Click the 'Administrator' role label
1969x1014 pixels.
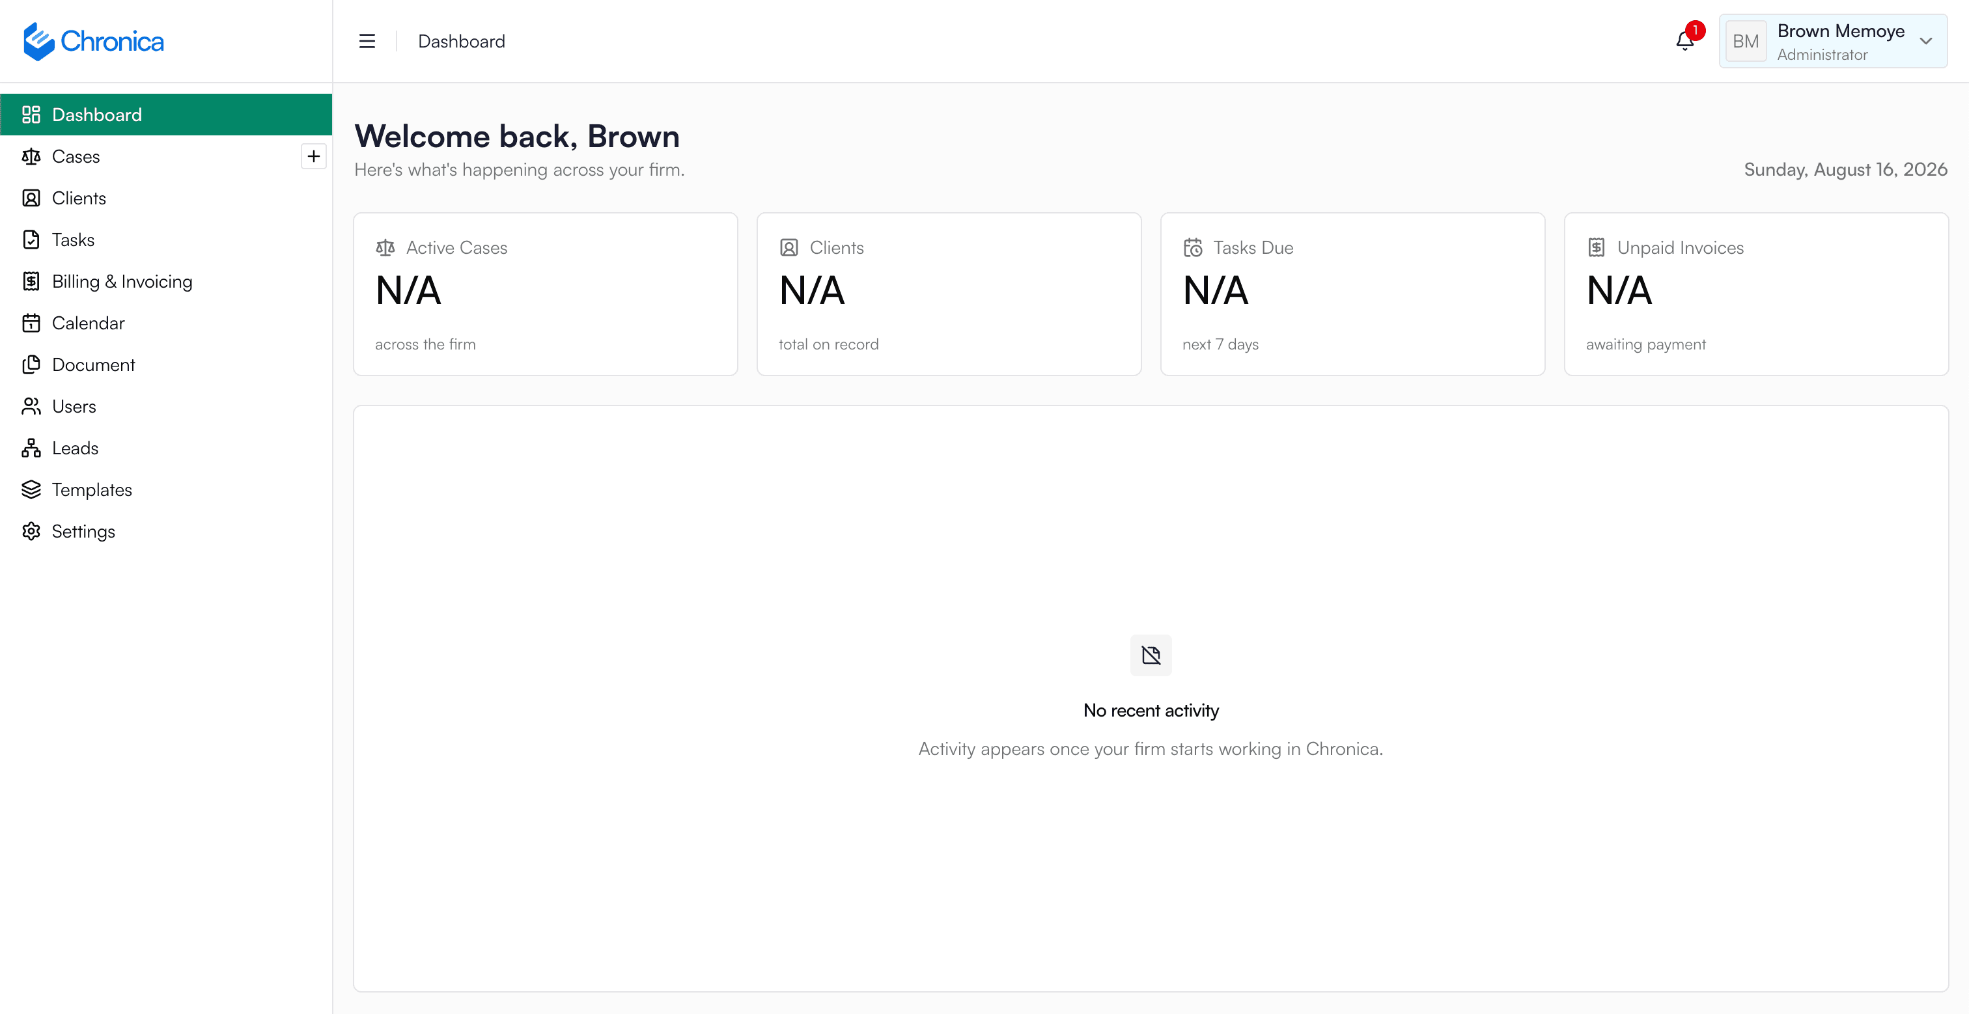click(1822, 54)
